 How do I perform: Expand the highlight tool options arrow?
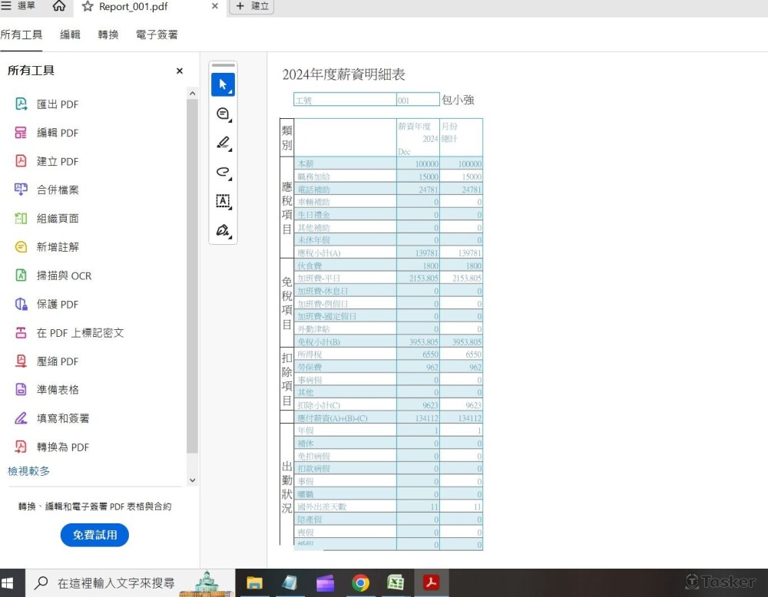point(230,150)
